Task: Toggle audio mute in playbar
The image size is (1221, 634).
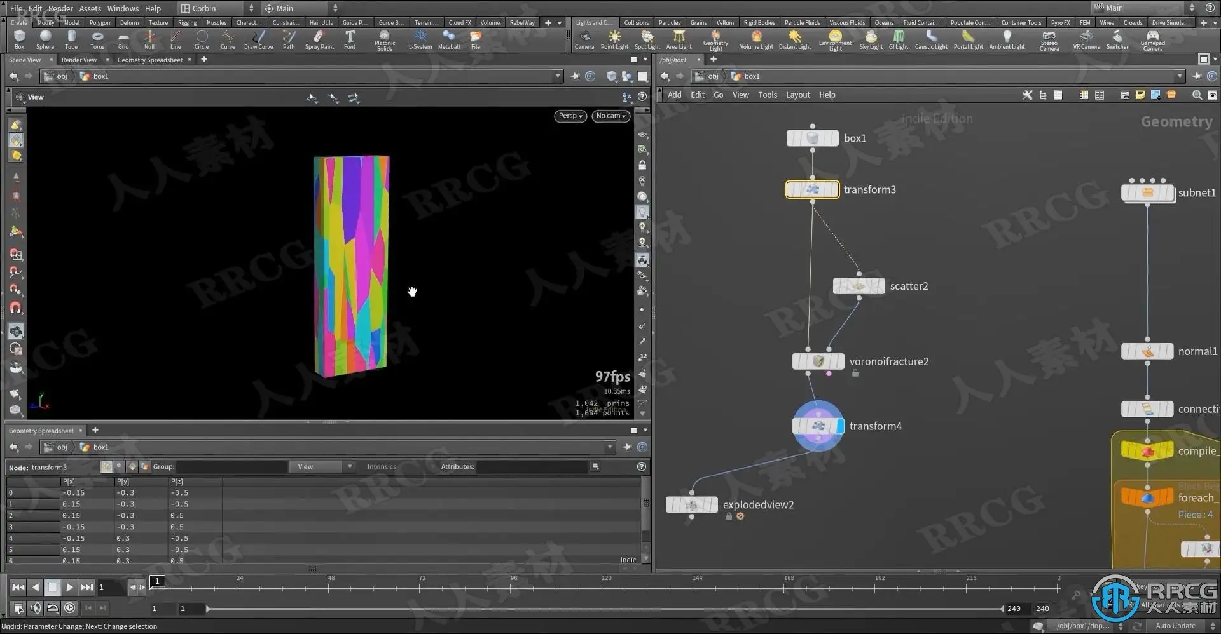Action: (x=36, y=608)
